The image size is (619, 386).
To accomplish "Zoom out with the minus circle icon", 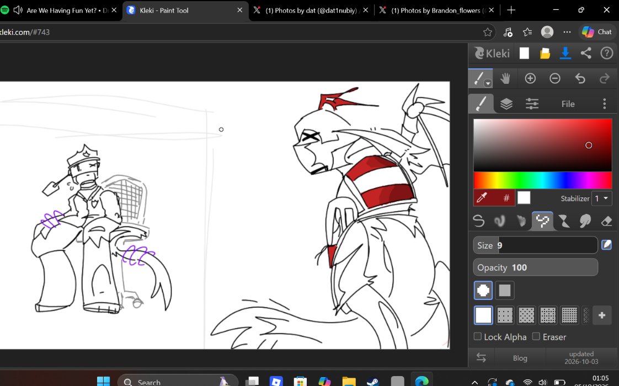I will tap(555, 78).
